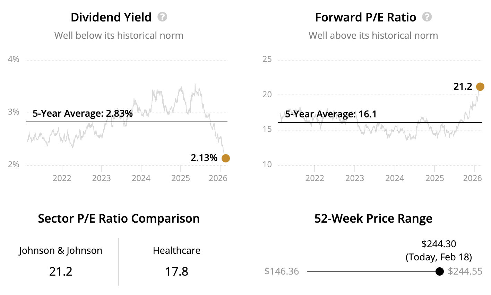Click the Johnson & Johnson P/E value 21.2
This screenshot has width=491, height=295.
click(61, 271)
